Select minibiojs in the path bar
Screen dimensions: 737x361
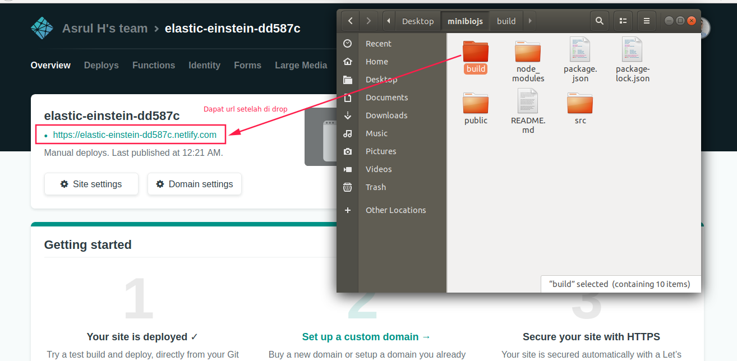pyautogui.click(x=466, y=21)
